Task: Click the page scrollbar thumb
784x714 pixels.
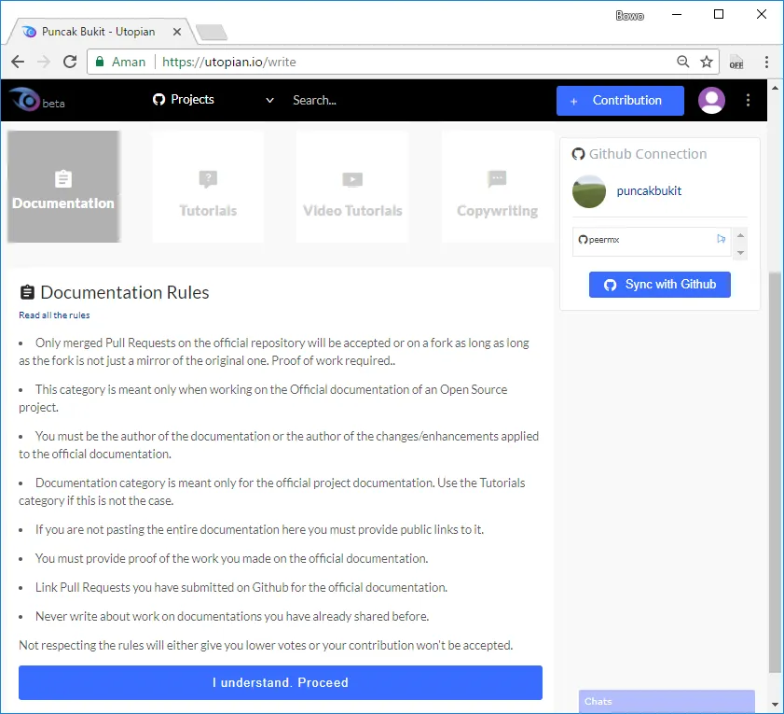Action: (x=775, y=472)
